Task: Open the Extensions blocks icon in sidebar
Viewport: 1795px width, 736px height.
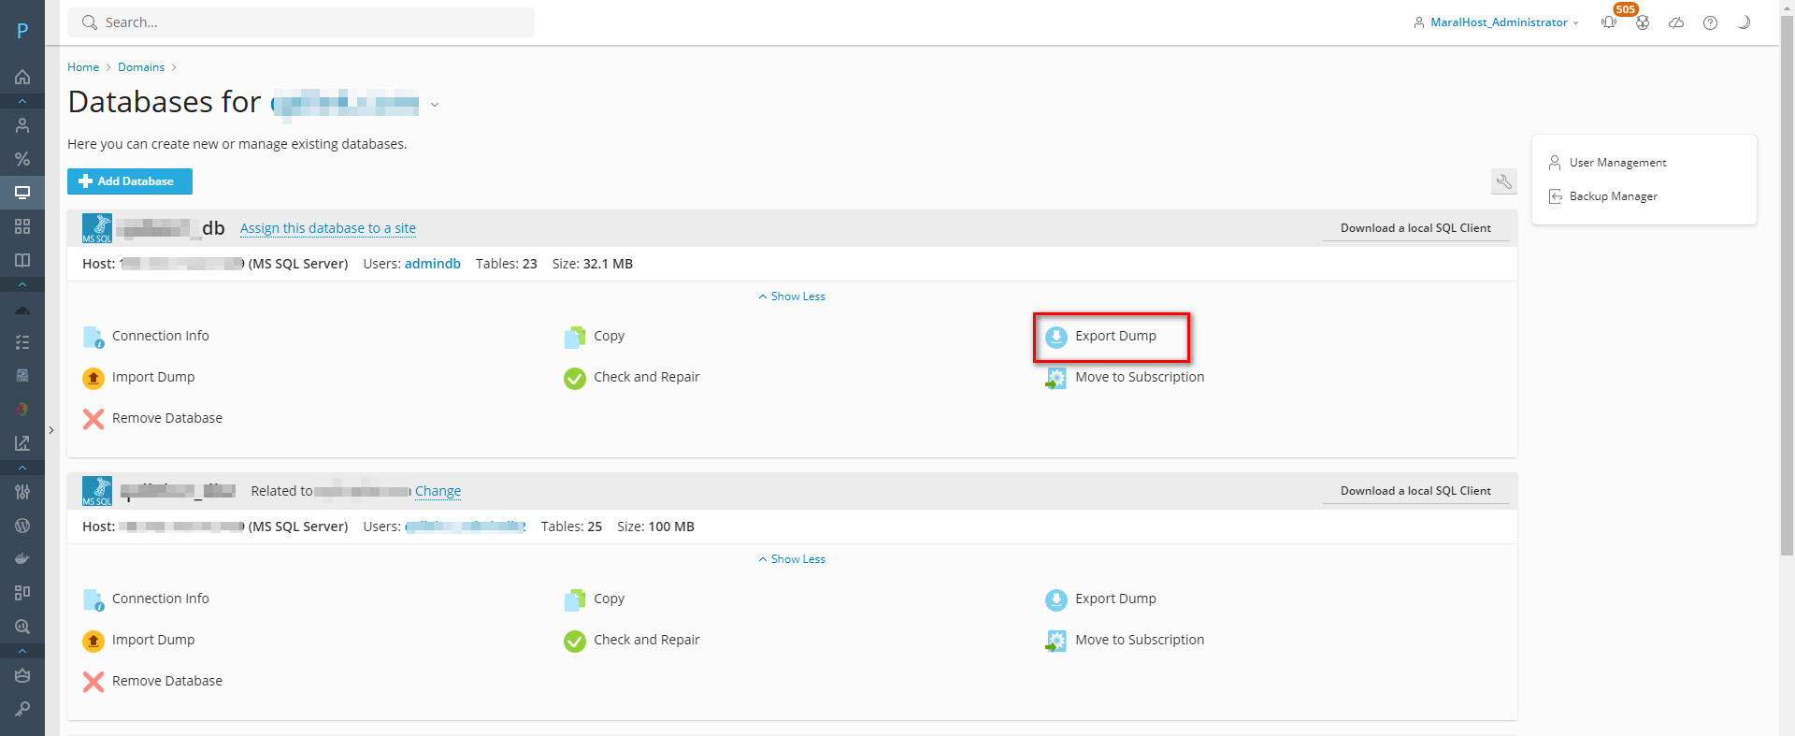Action: click(x=22, y=593)
